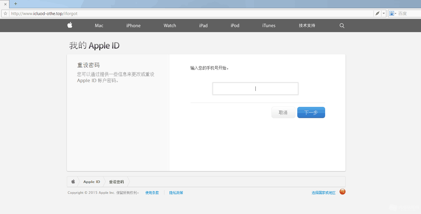Open a new tab with plus button
Image resolution: width=421 pixels, height=214 pixels.
coord(16,4)
